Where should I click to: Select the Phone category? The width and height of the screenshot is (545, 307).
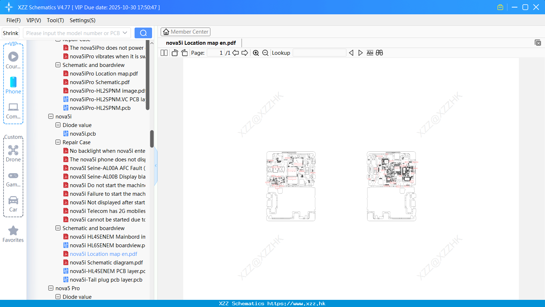pos(13,85)
